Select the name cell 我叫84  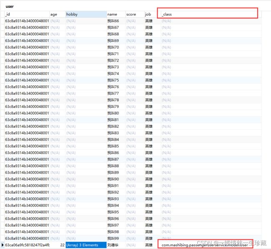pos(116,139)
